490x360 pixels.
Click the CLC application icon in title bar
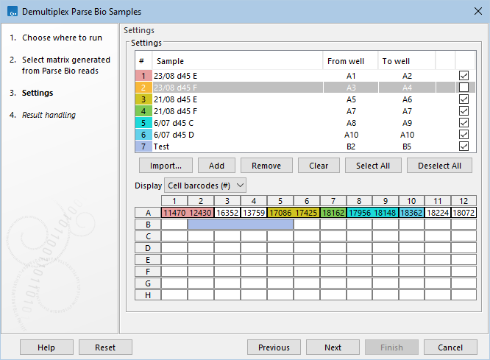tap(13, 12)
